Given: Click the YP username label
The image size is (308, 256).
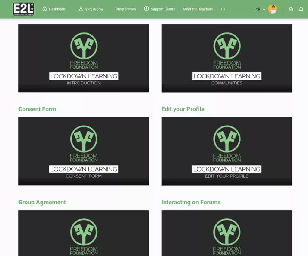Looking at the screenshot, I should tap(258, 9).
